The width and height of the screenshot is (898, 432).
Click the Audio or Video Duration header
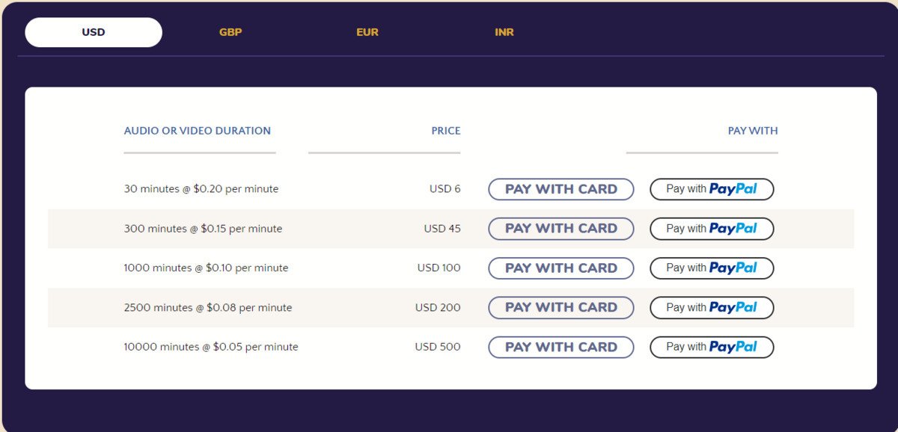point(198,131)
